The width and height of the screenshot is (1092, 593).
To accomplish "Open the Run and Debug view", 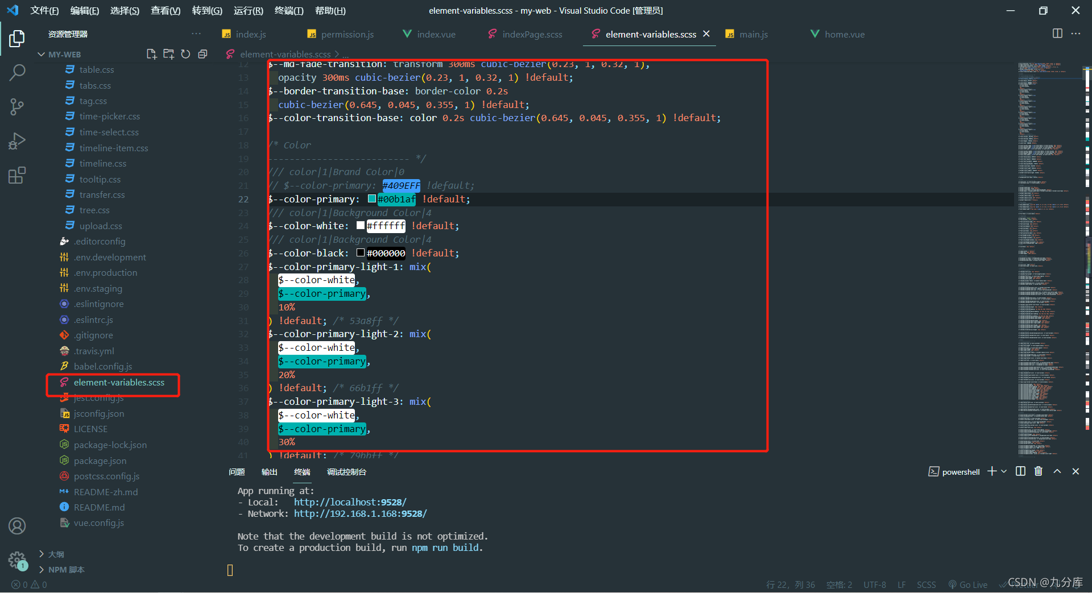I will click(x=17, y=140).
